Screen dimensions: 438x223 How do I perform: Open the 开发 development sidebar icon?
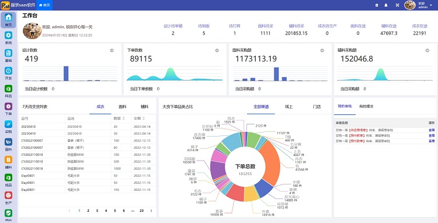click(x=8, y=74)
